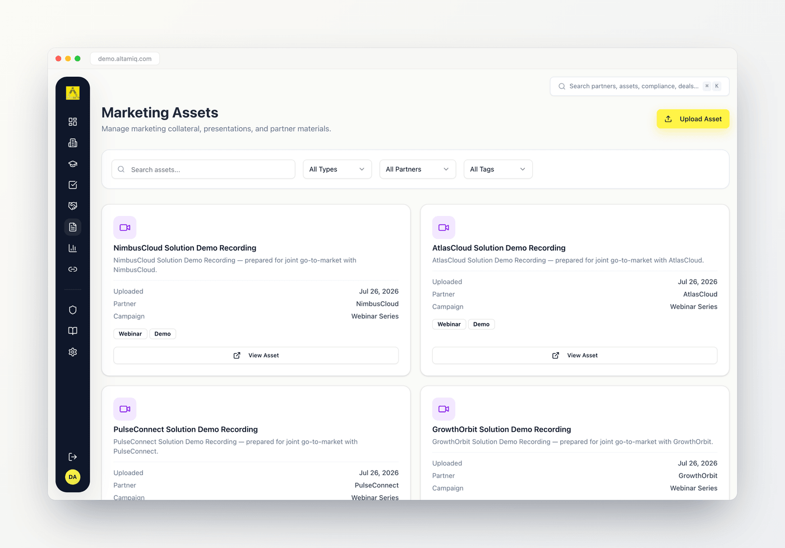Click the Webinar tag on NimbusCloud card
Screen dimensions: 785x548
(x=130, y=334)
